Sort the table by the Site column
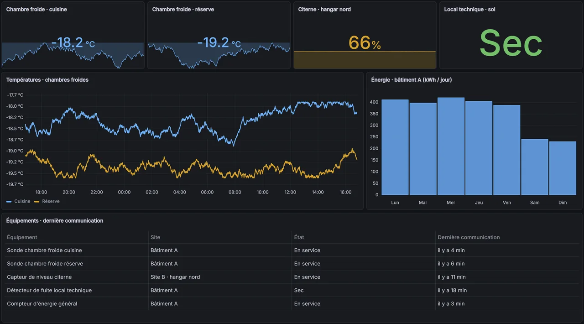Viewport: 584px width, 324px height. tap(155, 237)
